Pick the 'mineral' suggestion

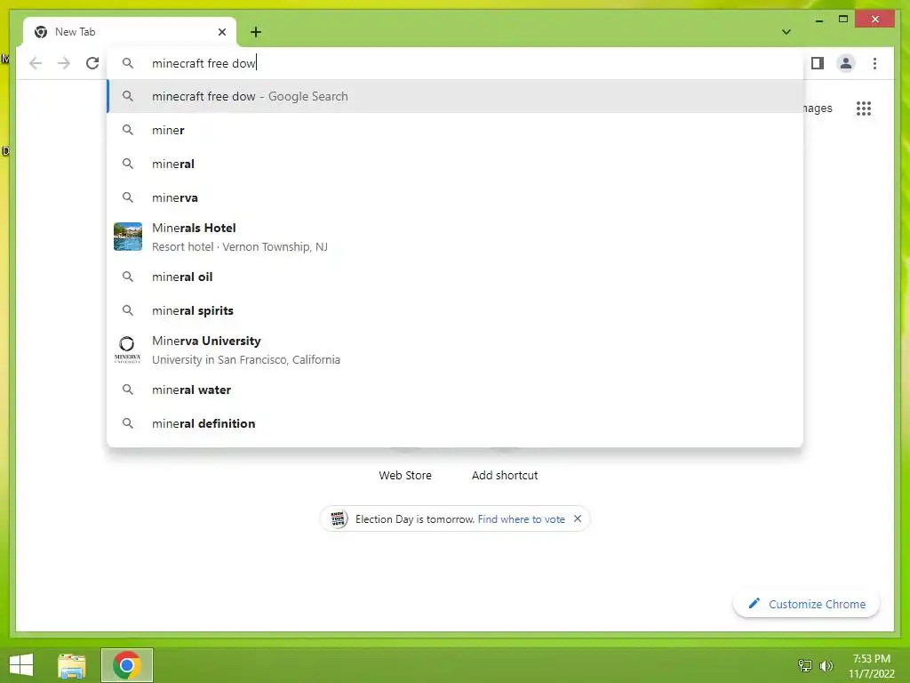(x=455, y=164)
